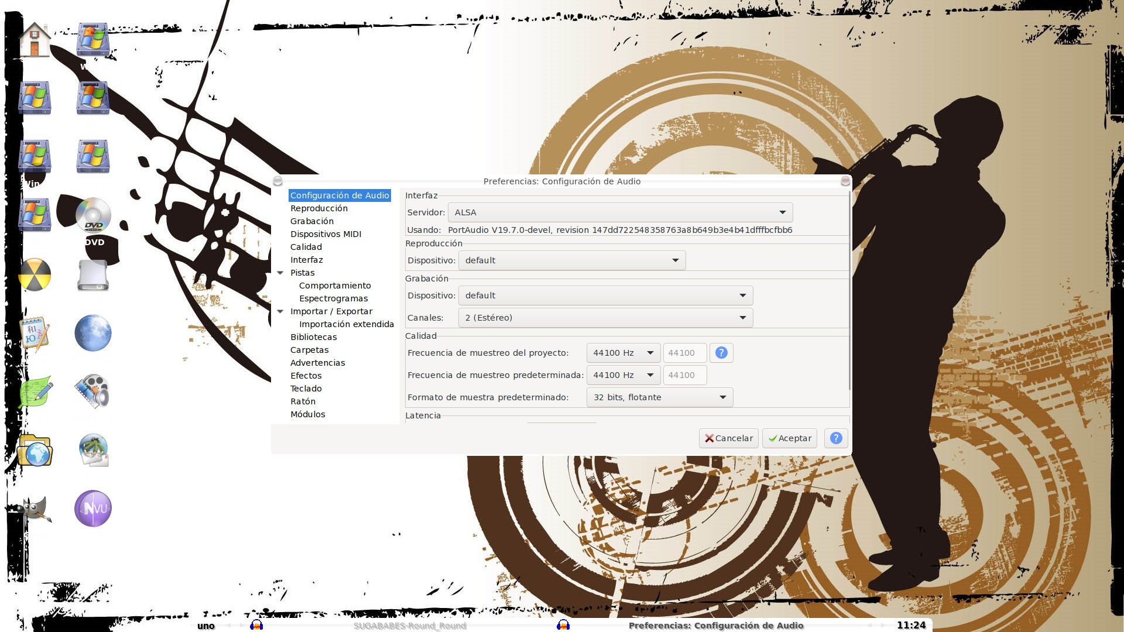The height and width of the screenshot is (632, 1124).
Task: Select Dispositivos MIDI in preferences list
Action: [325, 234]
